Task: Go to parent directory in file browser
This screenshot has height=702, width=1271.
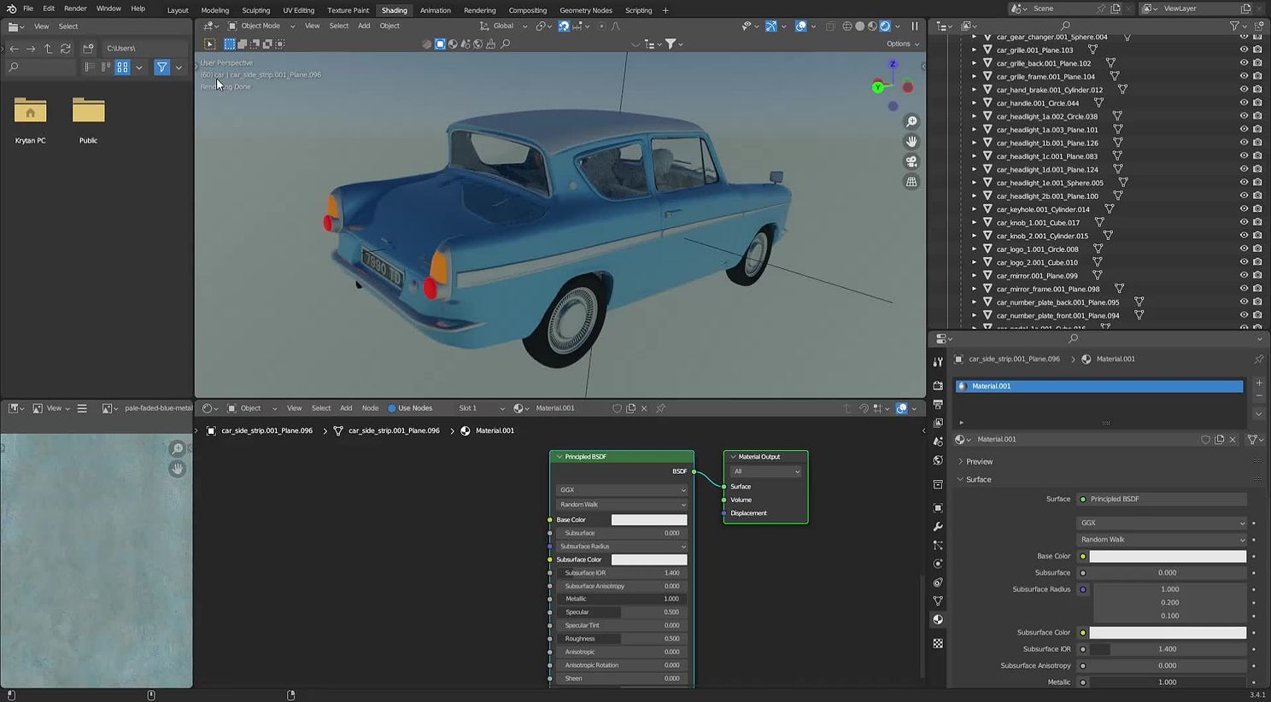Action: pos(49,49)
